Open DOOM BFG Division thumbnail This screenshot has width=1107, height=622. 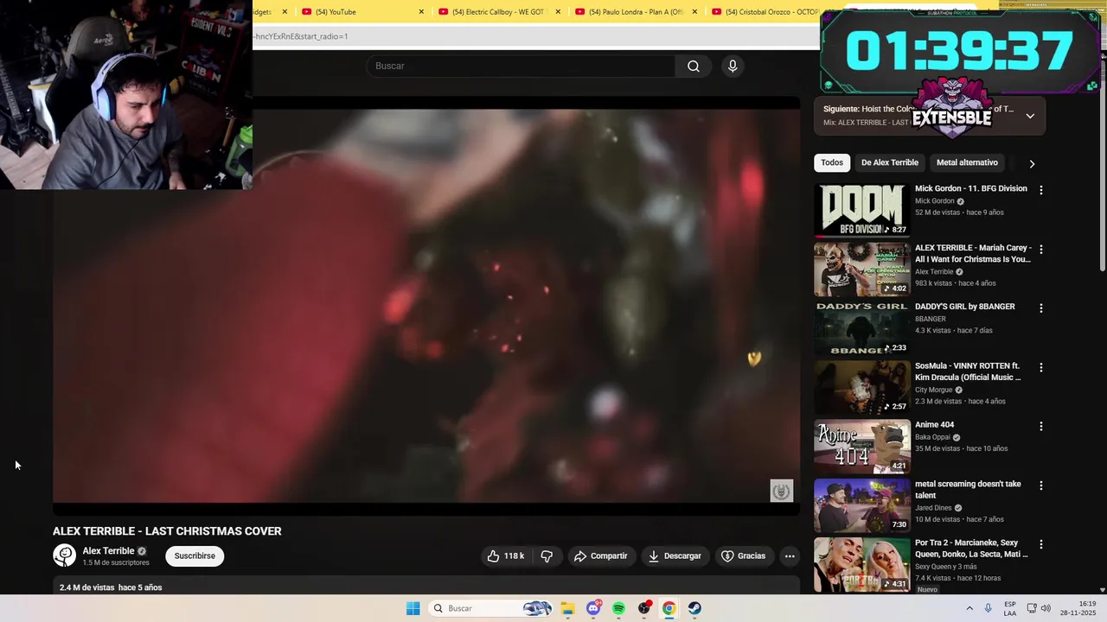(x=862, y=210)
